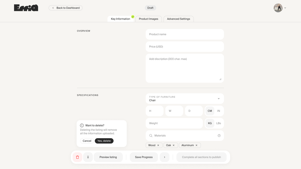The height and width of the screenshot is (169, 301).
Task: Remove the Wood material tag
Action: [158, 145]
